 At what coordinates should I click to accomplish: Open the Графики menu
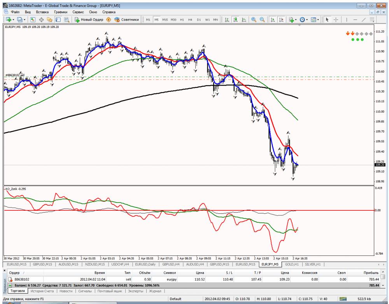61,12
